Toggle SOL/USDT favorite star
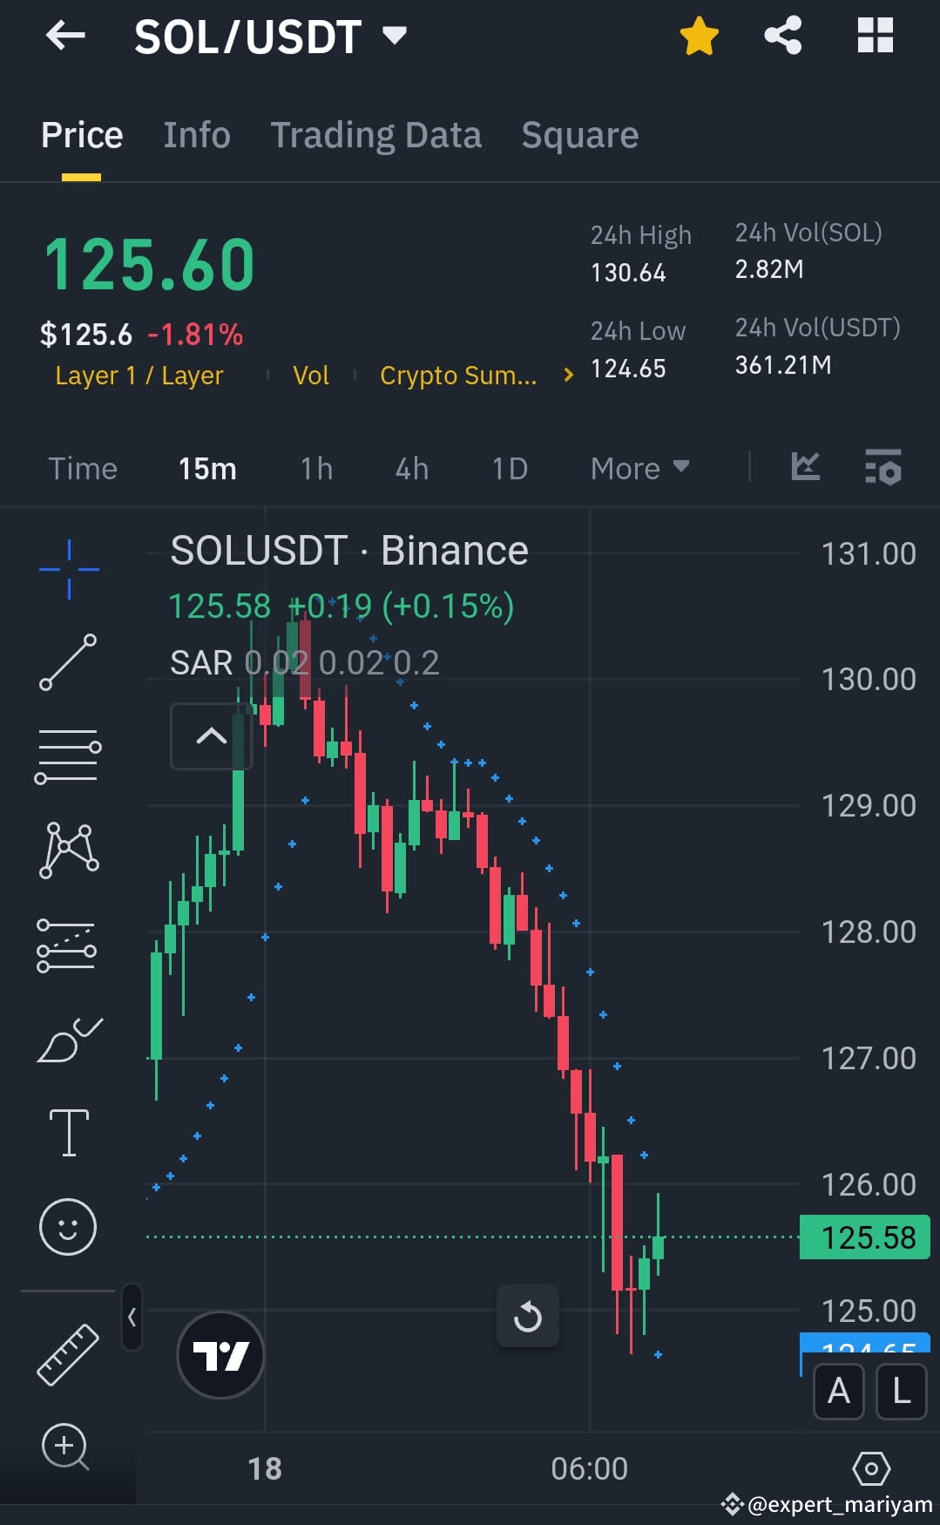This screenshot has height=1525, width=940. click(700, 35)
